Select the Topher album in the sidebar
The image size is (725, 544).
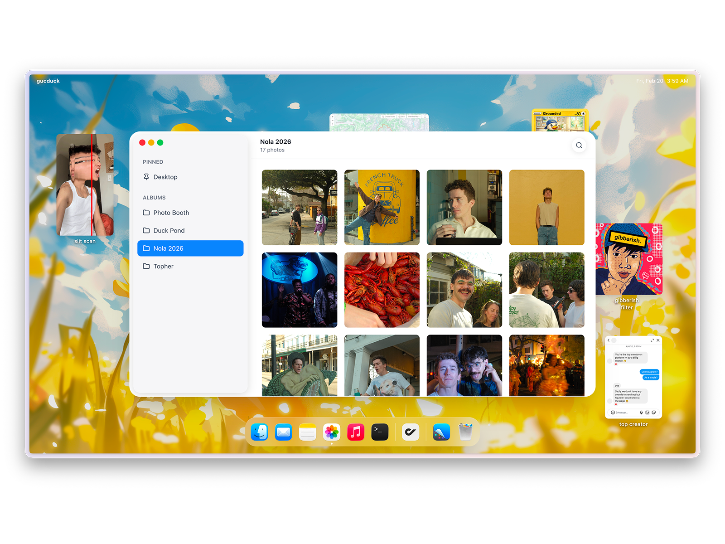pyautogui.click(x=163, y=267)
